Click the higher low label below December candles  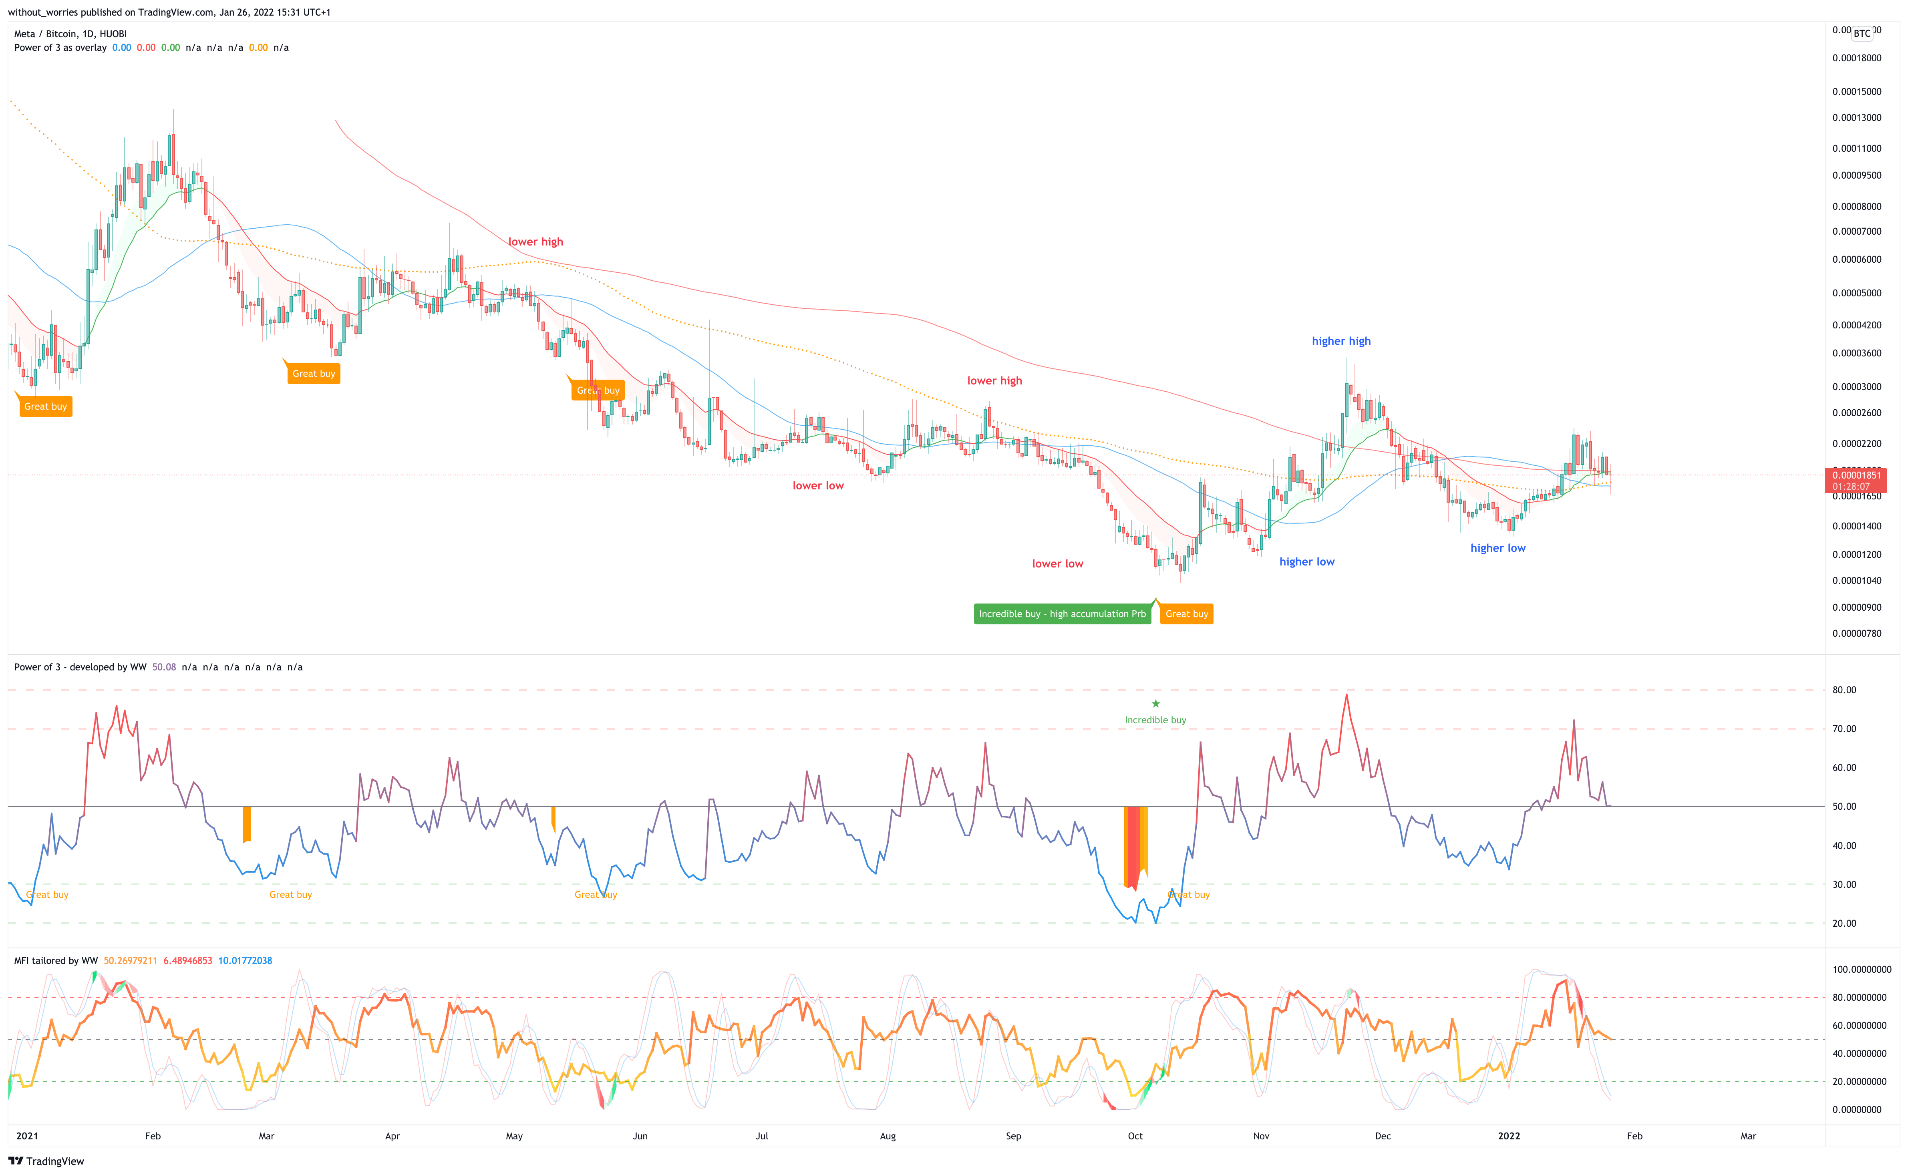point(1497,549)
